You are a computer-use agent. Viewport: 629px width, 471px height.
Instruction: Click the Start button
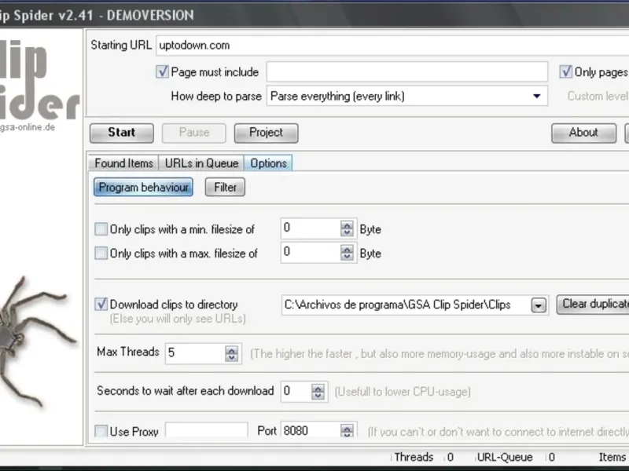point(122,133)
